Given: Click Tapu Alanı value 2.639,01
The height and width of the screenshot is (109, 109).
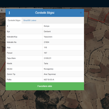Looking at the screenshot, I should click(47, 58).
